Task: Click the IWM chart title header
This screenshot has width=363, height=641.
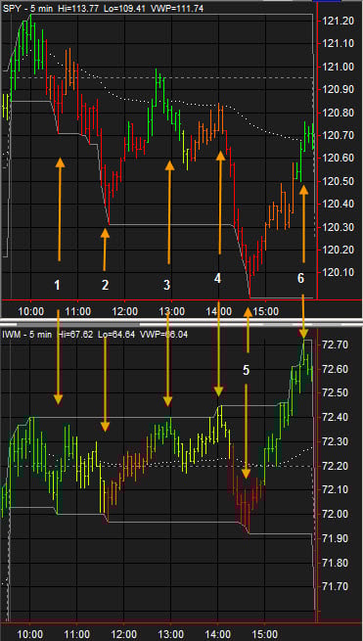Action: click(95, 335)
